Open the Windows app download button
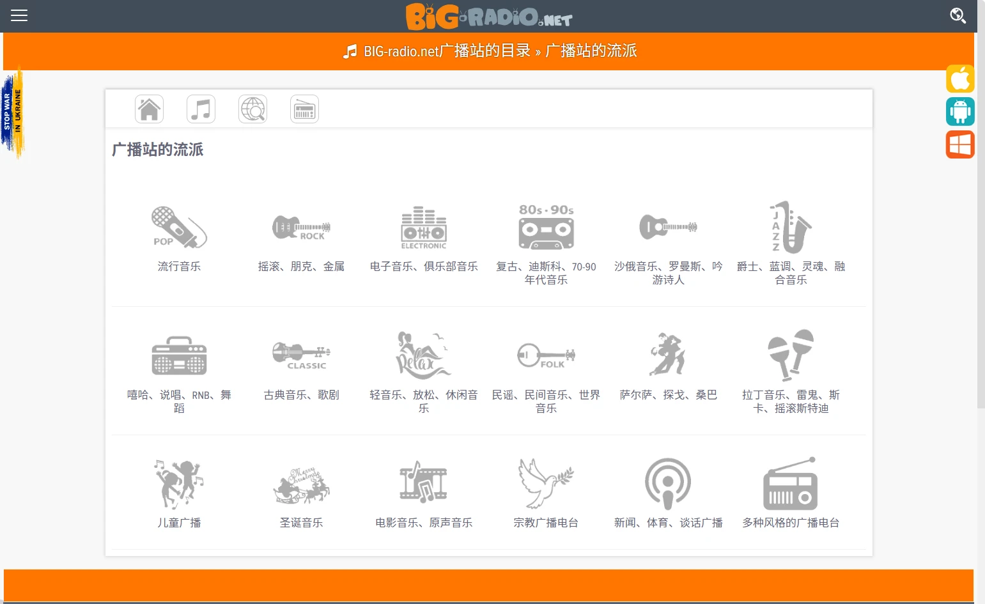The width and height of the screenshot is (985, 604). [960, 144]
